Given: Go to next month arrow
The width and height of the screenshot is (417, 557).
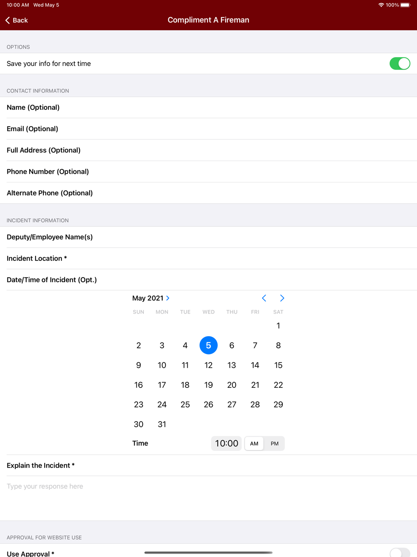Looking at the screenshot, I should pyautogui.click(x=282, y=298).
